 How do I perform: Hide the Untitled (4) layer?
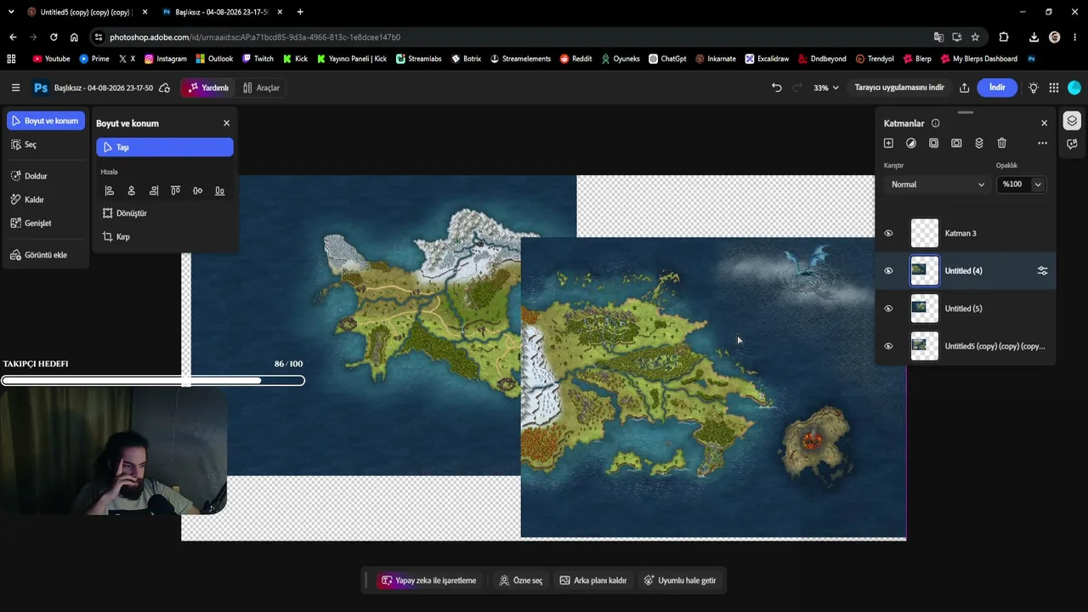click(888, 271)
